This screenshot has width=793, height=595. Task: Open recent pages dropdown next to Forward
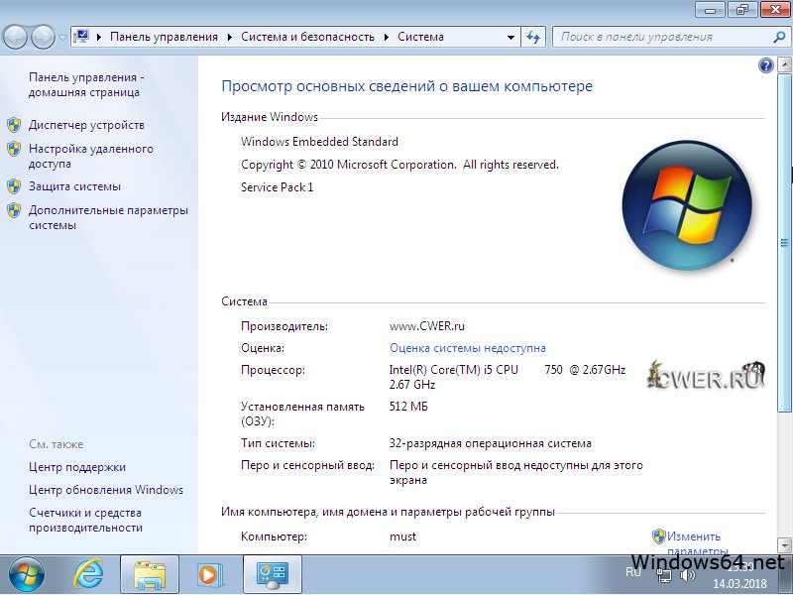(x=62, y=38)
